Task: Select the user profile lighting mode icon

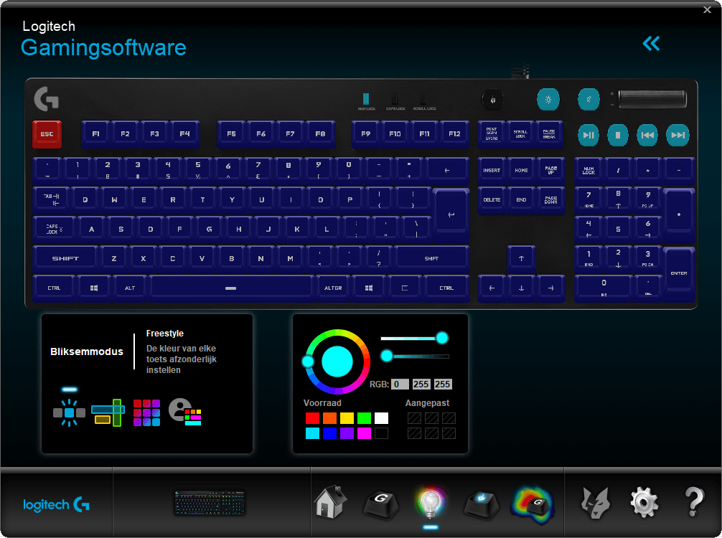Action: point(185,412)
